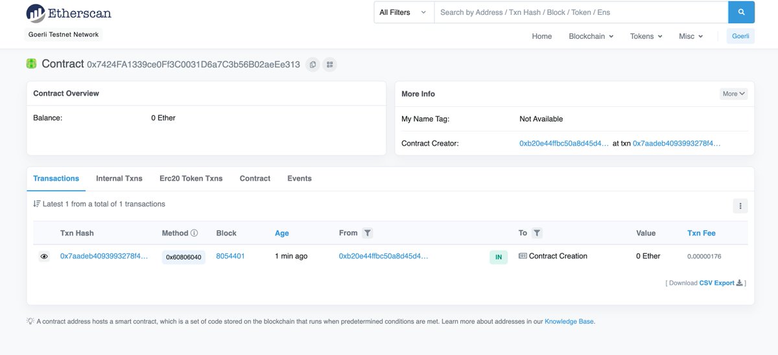Open the Events tab

point(300,178)
